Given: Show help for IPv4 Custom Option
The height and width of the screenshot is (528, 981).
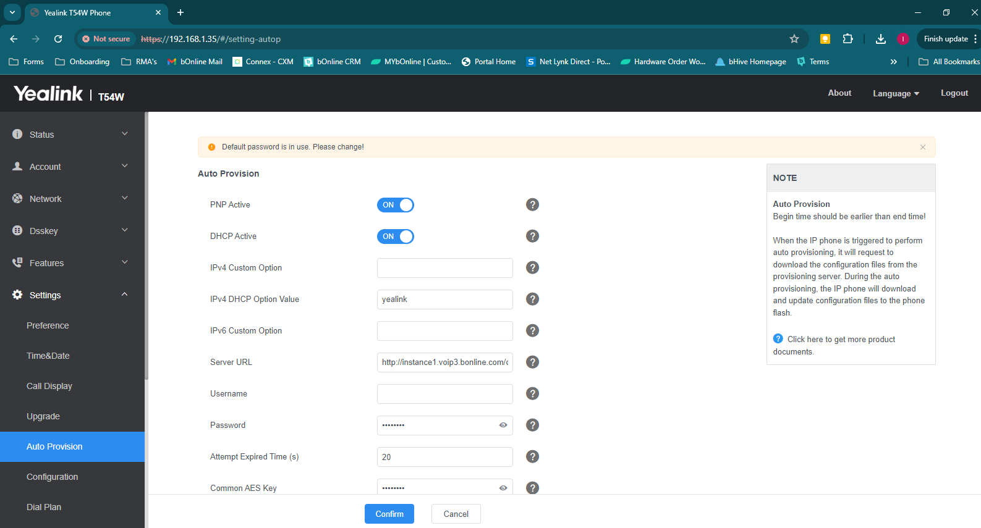Looking at the screenshot, I should click(532, 267).
